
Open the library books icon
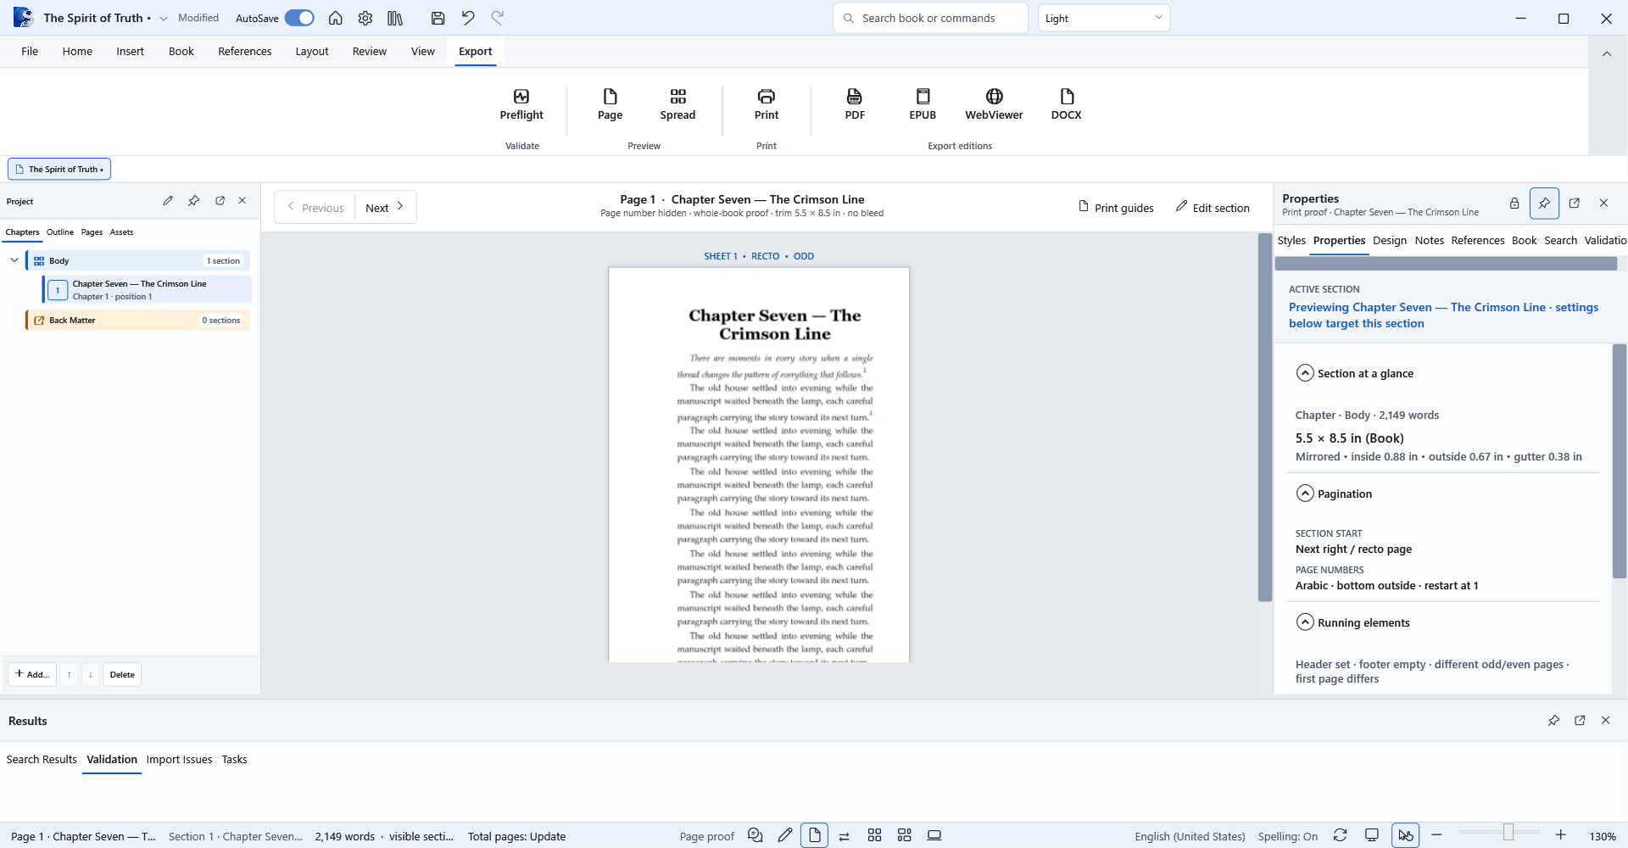click(x=395, y=18)
